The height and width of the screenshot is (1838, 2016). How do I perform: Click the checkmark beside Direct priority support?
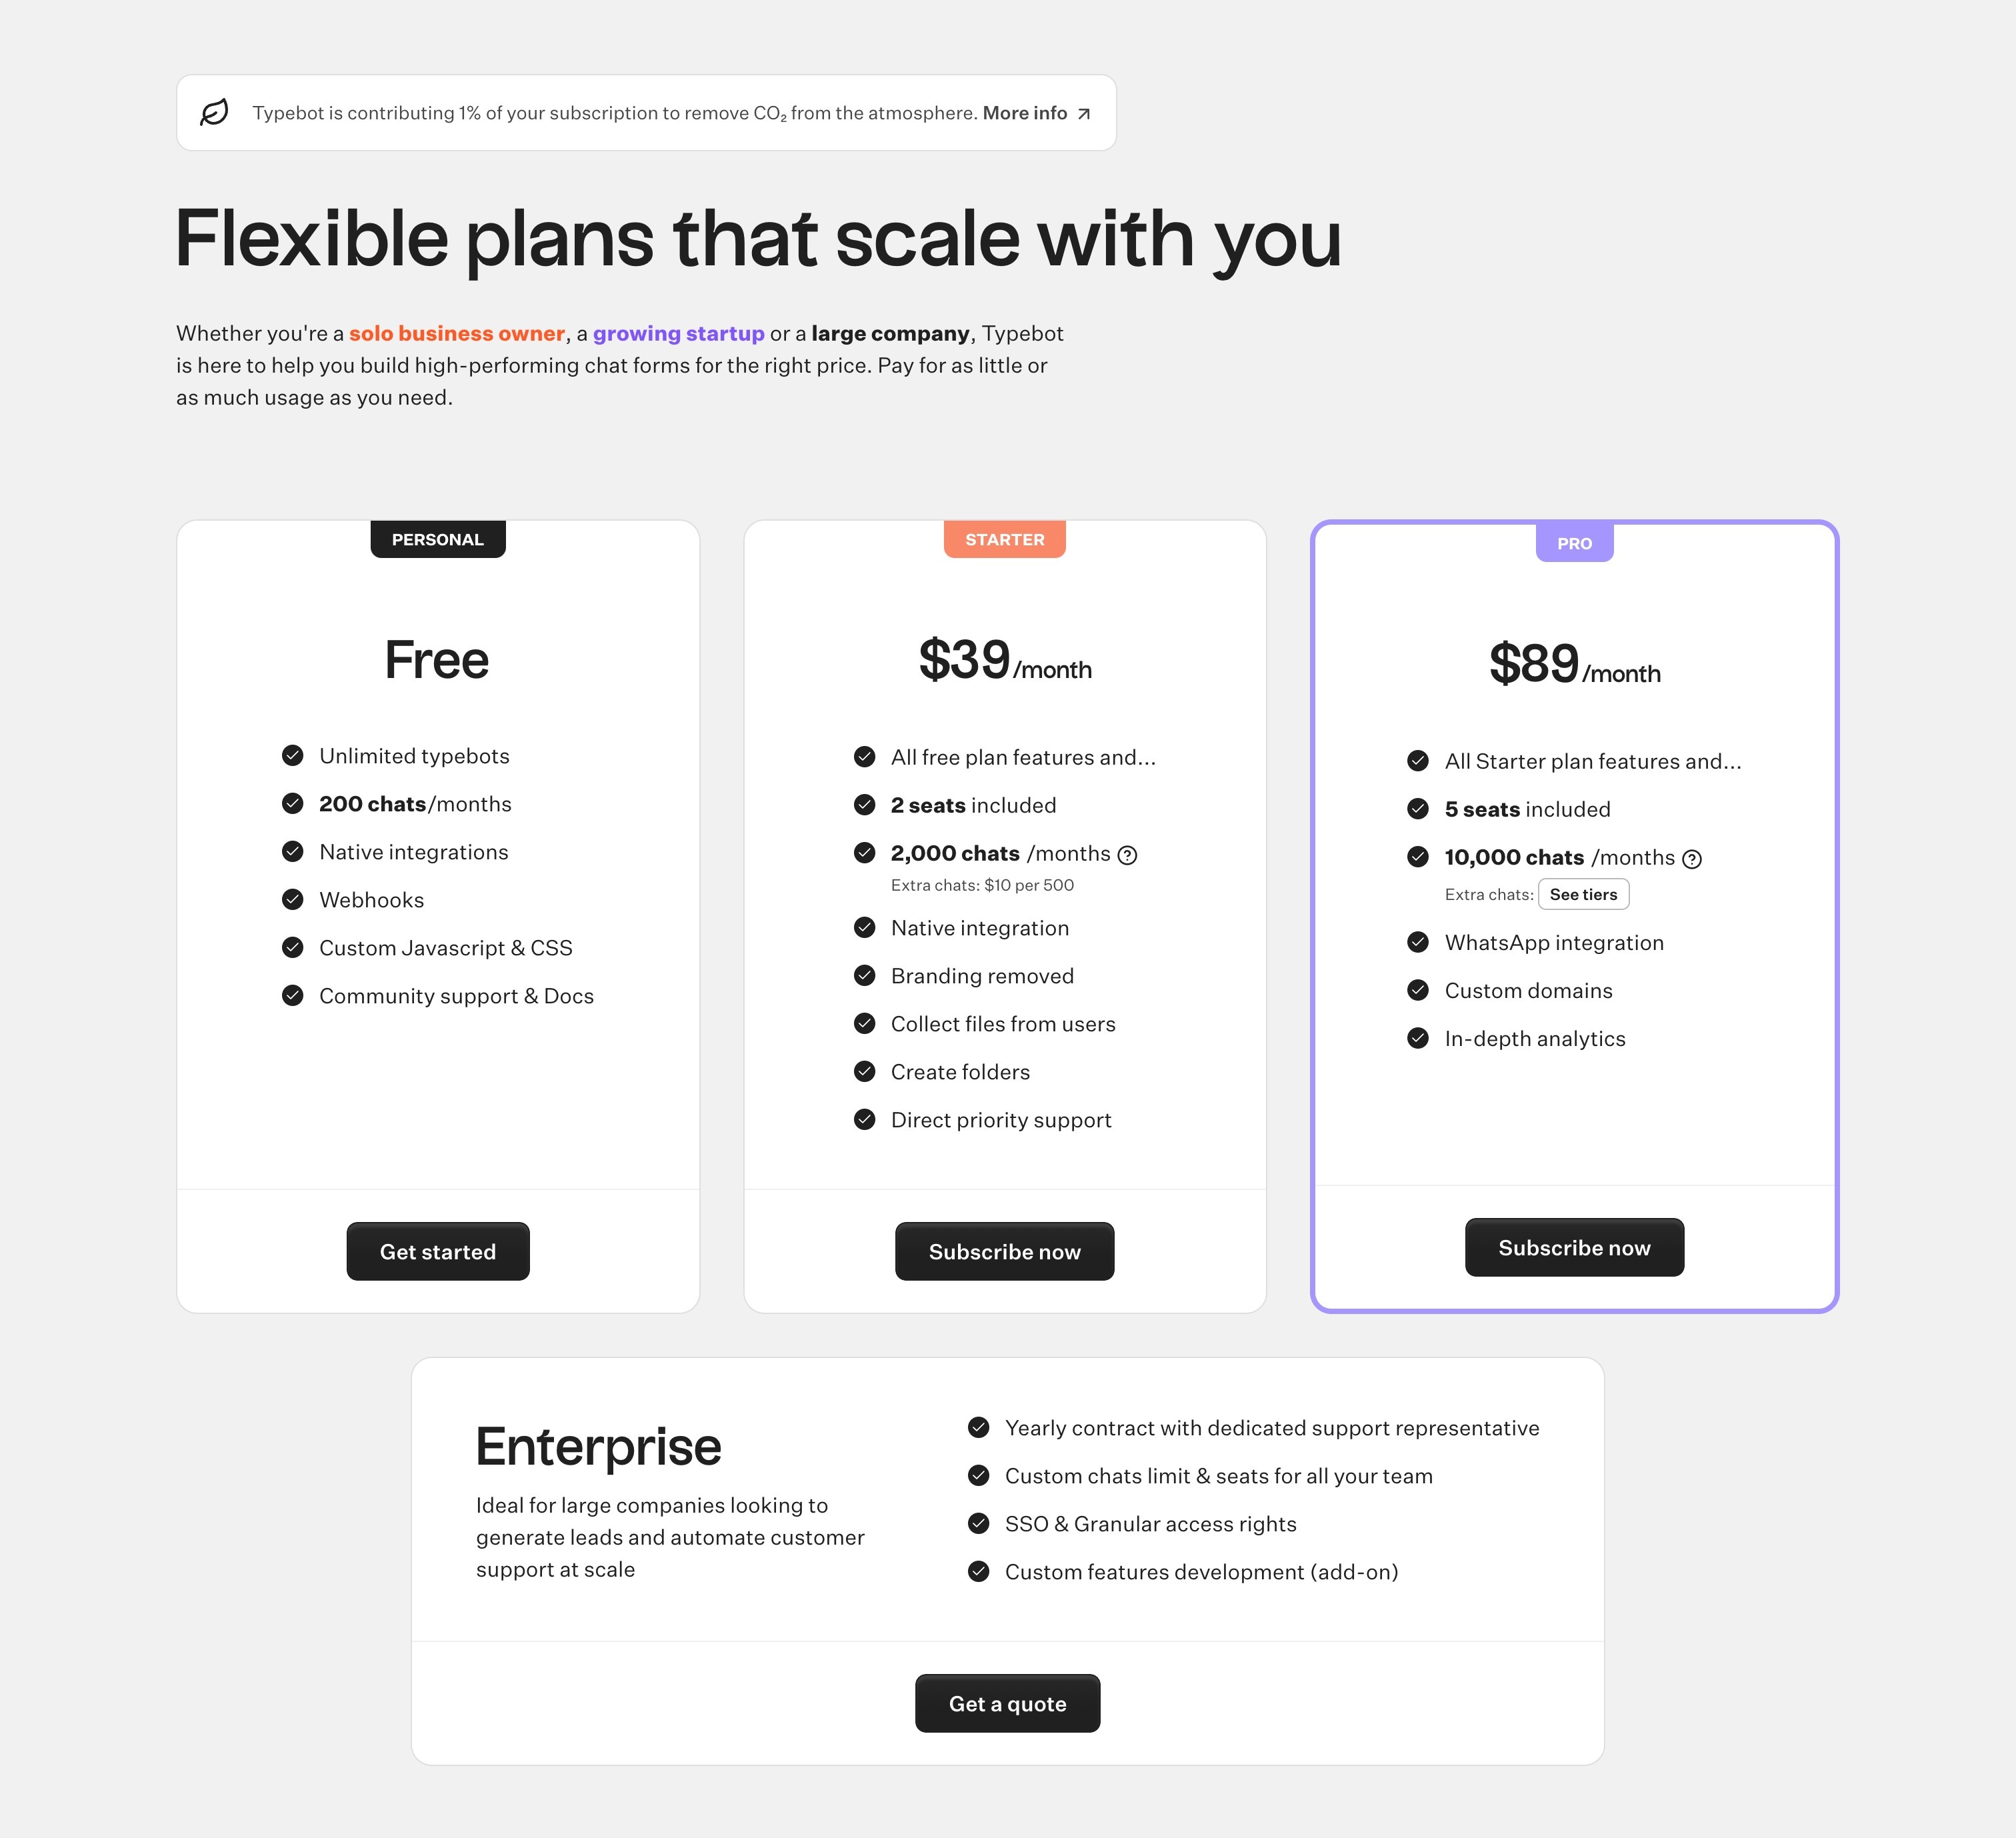[x=865, y=1119]
